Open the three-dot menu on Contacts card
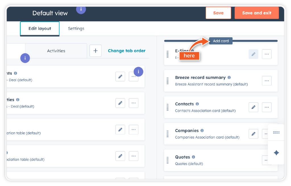291x186 pixels. coord(267,107)
